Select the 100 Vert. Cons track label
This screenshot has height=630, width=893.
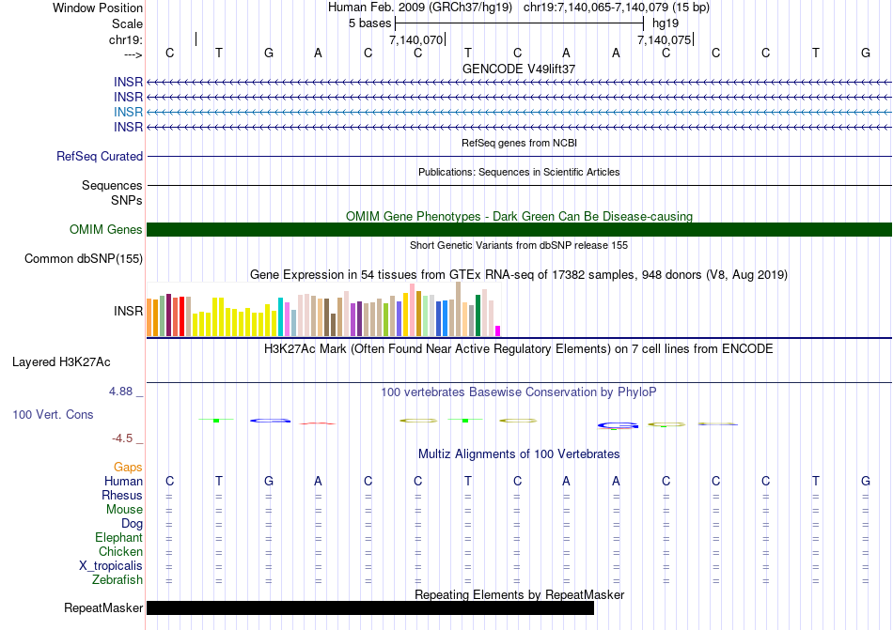click(x=53, y=414)
